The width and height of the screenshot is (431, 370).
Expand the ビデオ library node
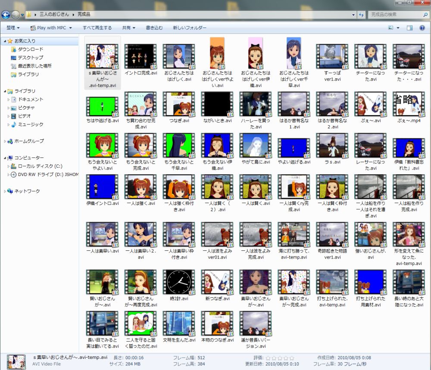(9, 116)
